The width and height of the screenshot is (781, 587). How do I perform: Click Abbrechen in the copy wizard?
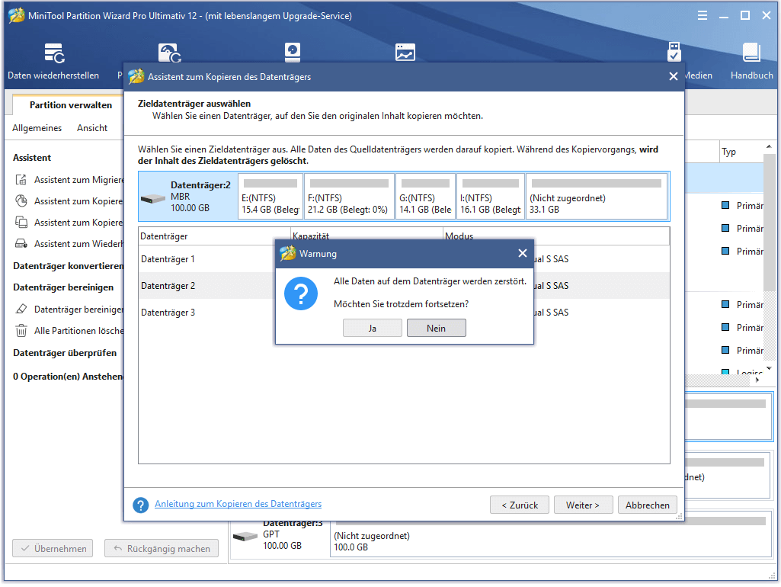[648, 505]
